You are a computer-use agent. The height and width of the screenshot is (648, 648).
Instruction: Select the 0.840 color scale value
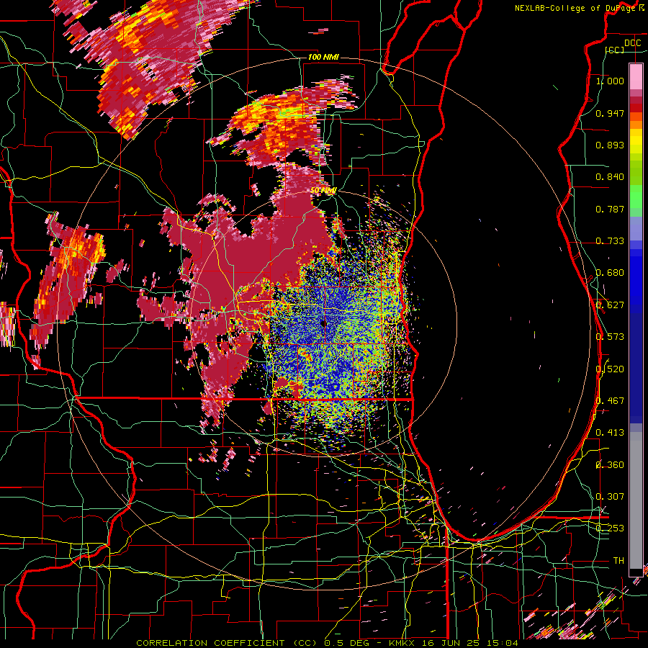[x=610, y=177]
